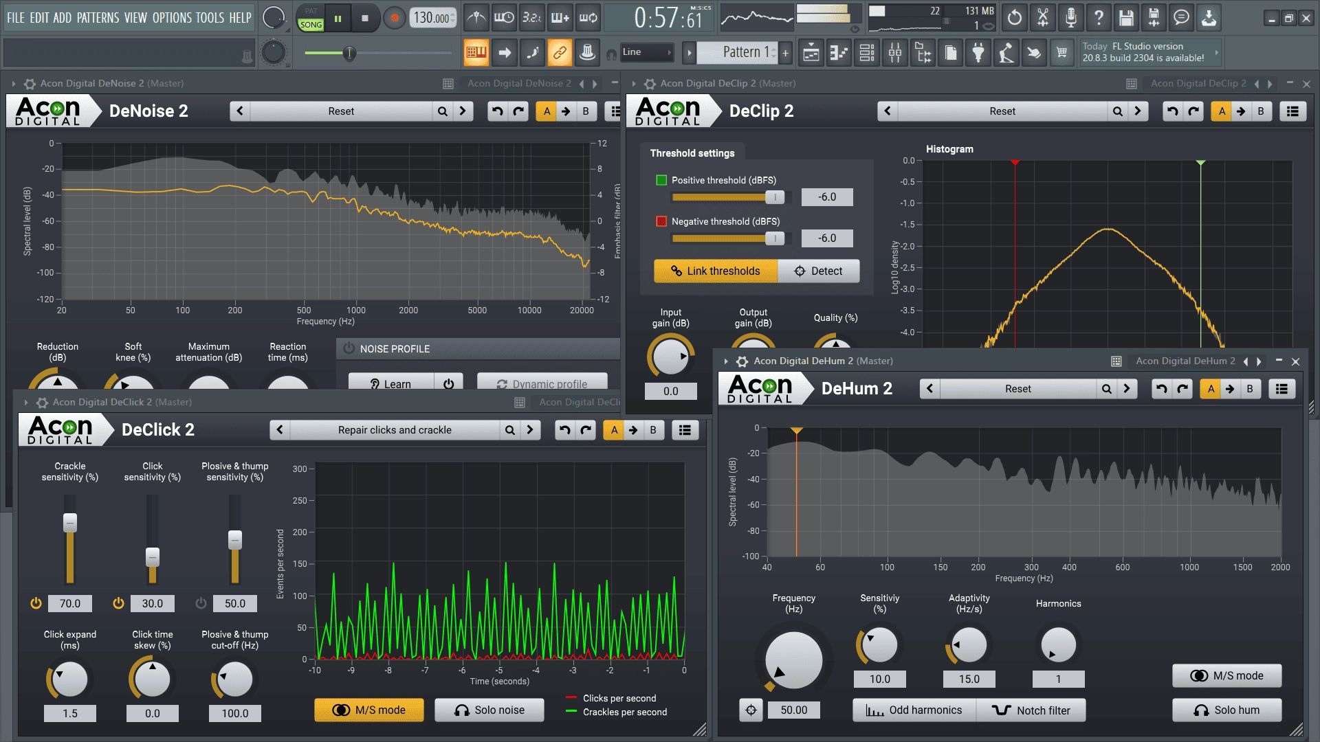
Task: Open the mixer window icon
Action: pos(895,52)
